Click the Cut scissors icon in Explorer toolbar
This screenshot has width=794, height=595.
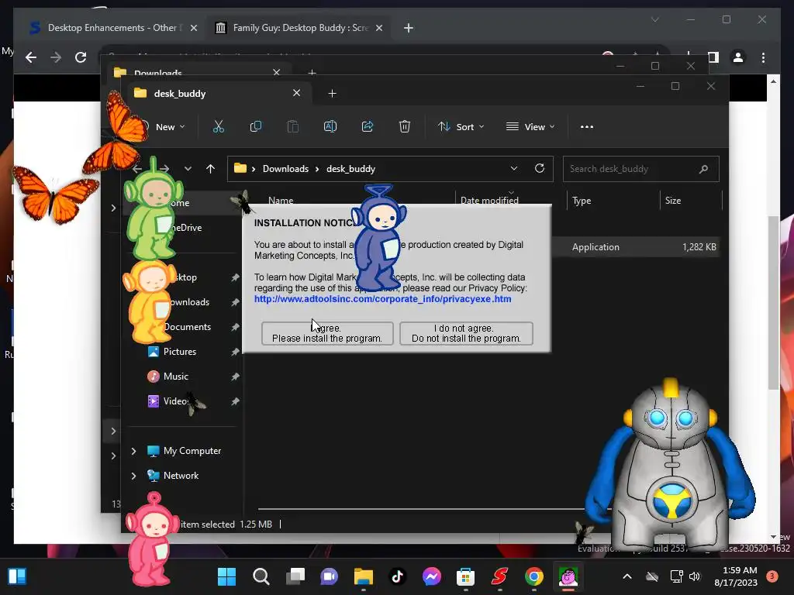pos(218,126)
